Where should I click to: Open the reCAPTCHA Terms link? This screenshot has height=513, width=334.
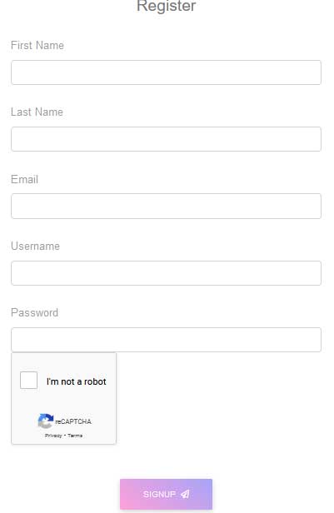pyautogui.click(x=75, y=436)
